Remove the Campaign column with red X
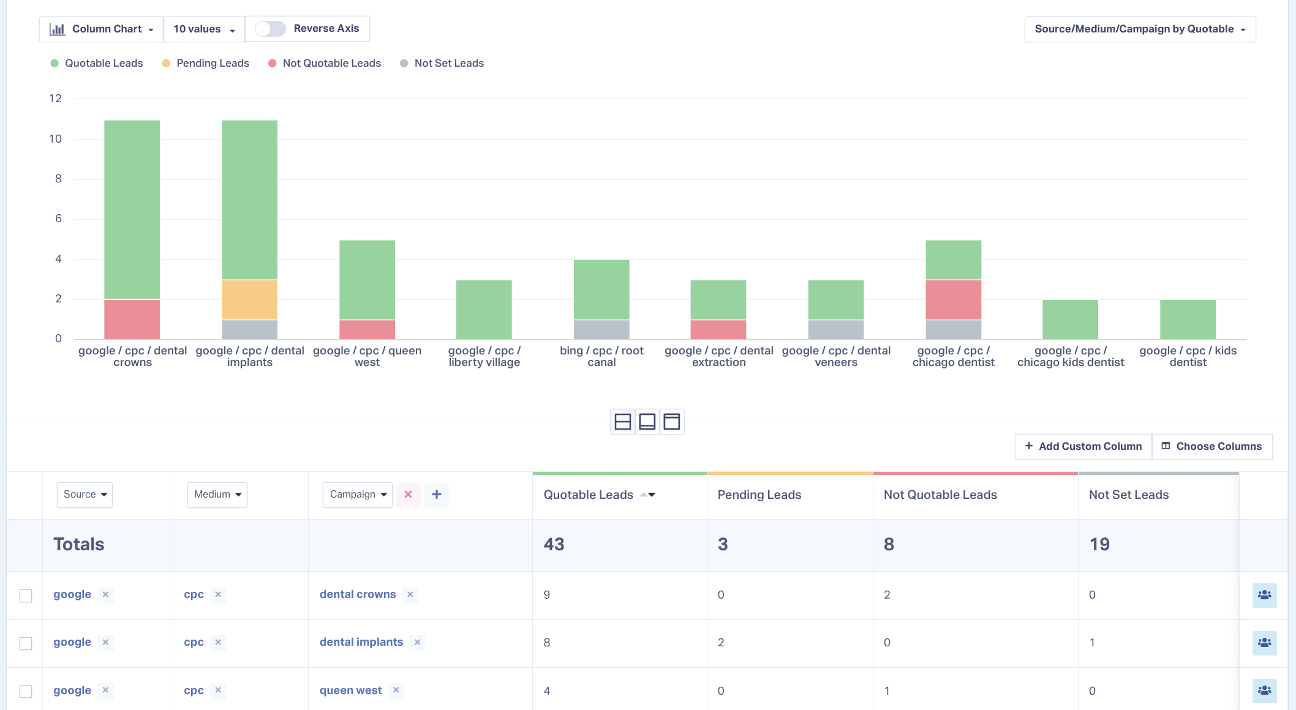 point(408,495)
